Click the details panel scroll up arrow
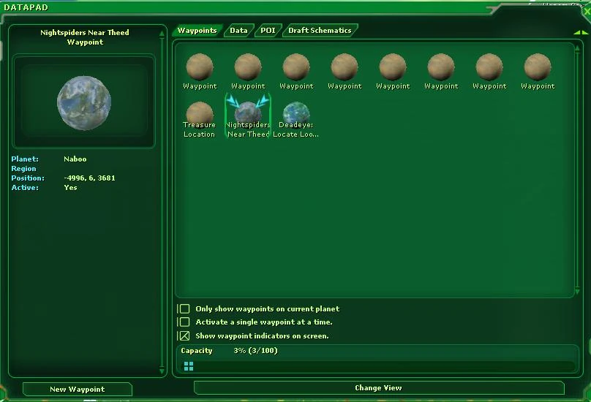The image size is (591, 402). (162, 34)
